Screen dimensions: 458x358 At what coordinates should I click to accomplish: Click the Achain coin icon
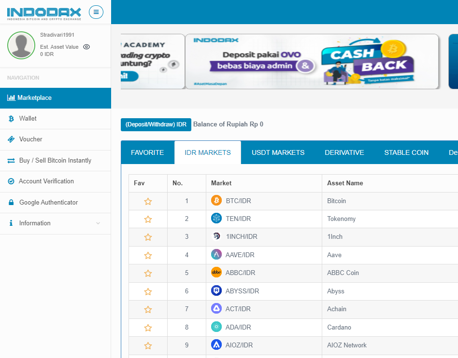[x=216, y=308]
